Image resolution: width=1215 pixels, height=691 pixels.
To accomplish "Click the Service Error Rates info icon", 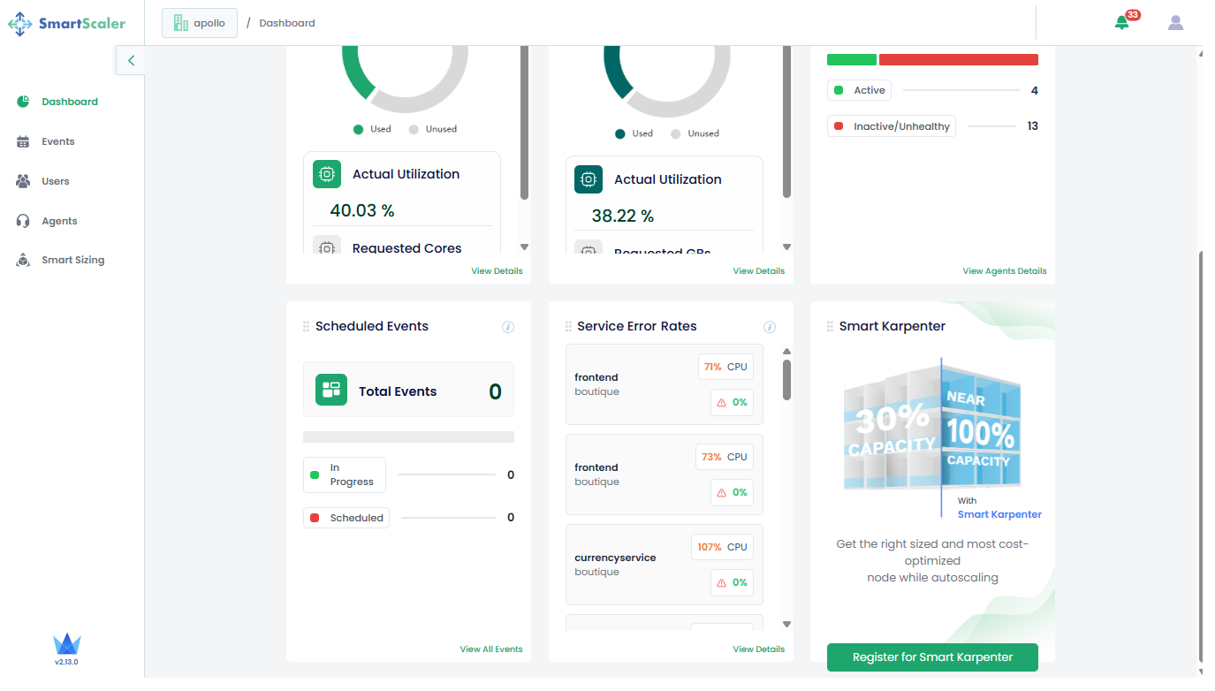I will pyautogui.click(x=770, y=327).
